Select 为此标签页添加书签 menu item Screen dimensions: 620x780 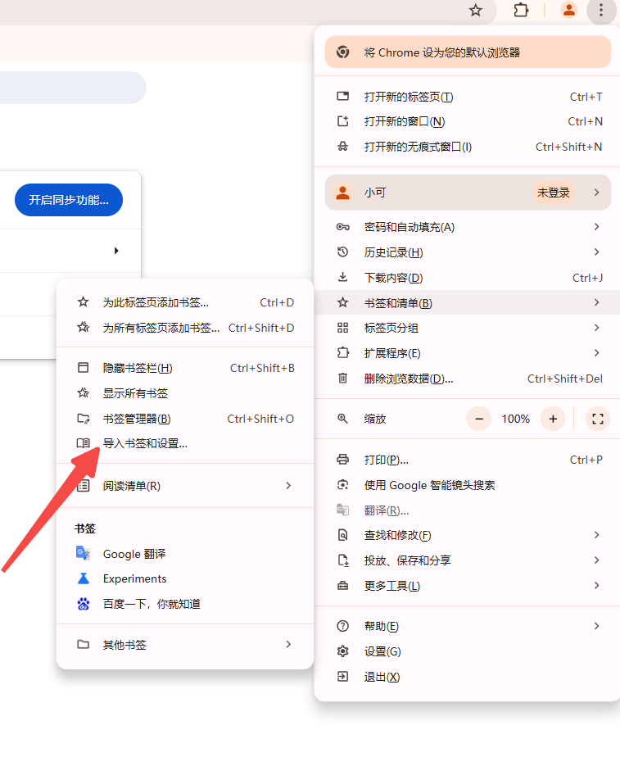(185, 302)
